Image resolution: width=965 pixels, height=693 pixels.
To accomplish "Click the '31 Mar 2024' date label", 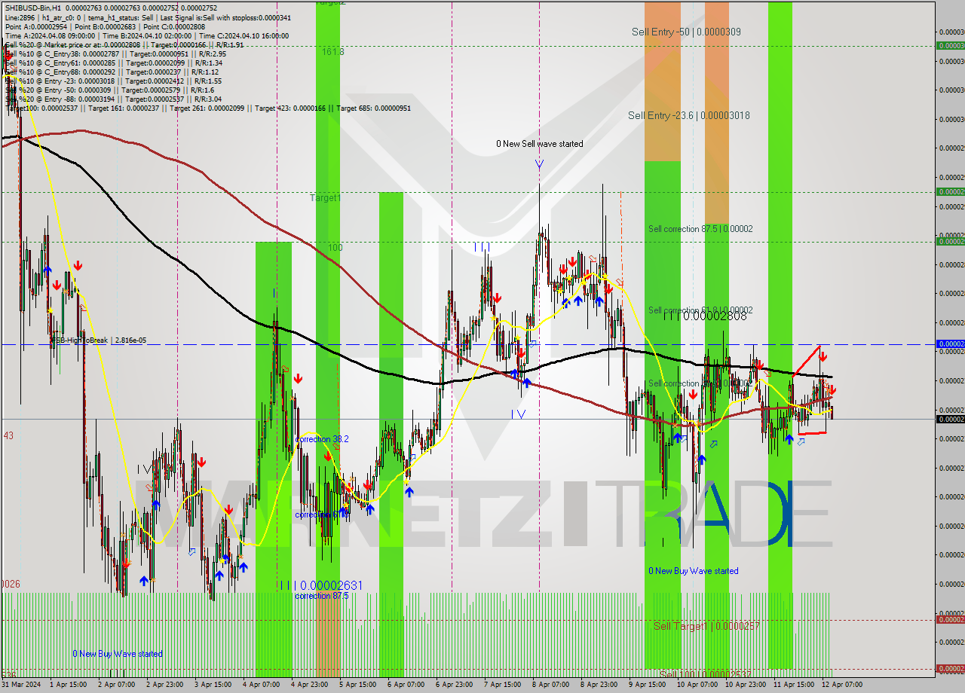I will pyautogui.click(x=23, y=685).
